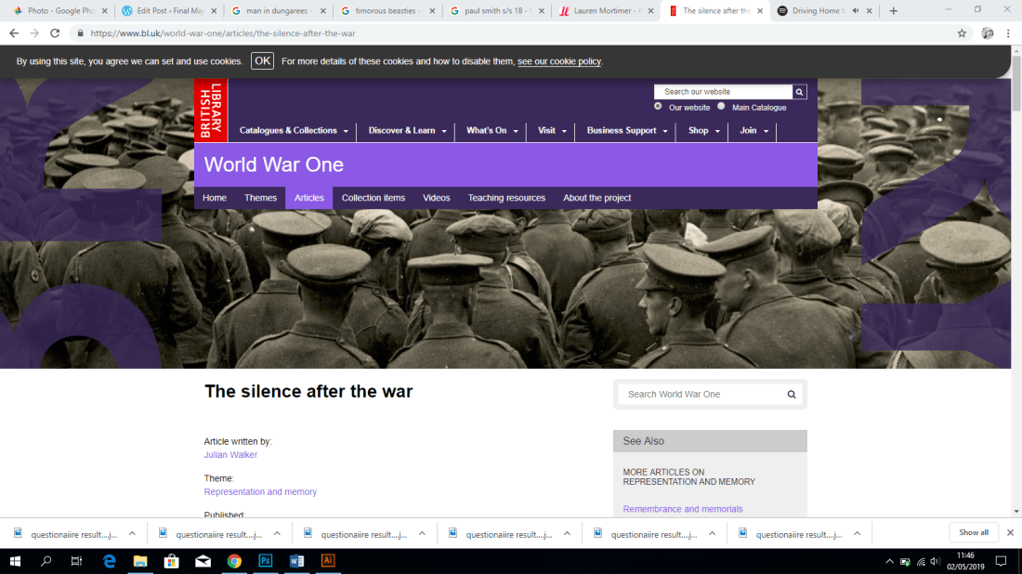The height and width of the screenshot is (574, 1022).
Task: Open the Visit dropdown menu
Action: 550,131
